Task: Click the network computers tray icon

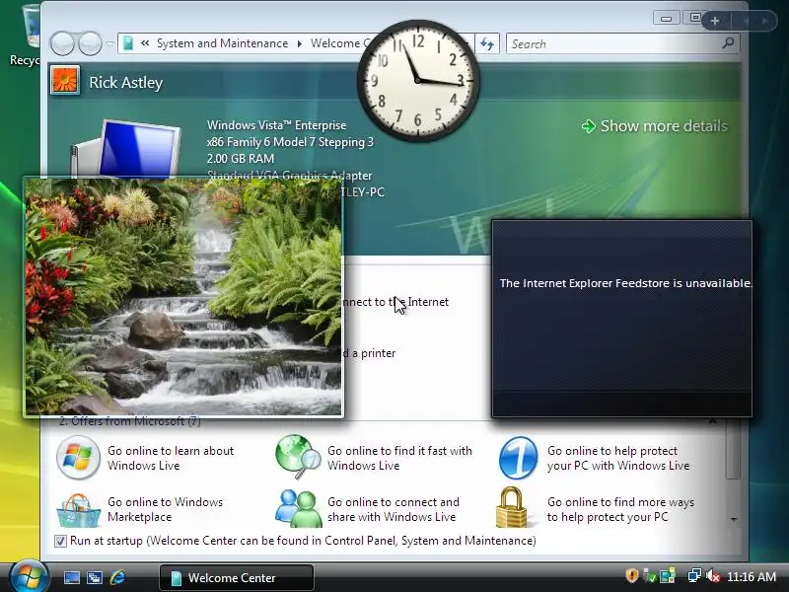Action: point(694,575)
